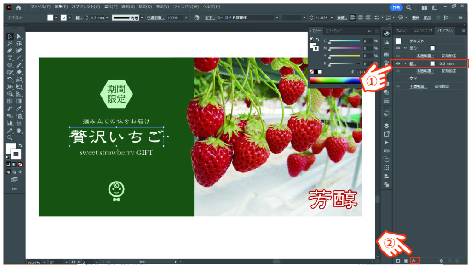Select the Shape Builder tool
The width and height of the screenshot is (471, 268).
10,94
